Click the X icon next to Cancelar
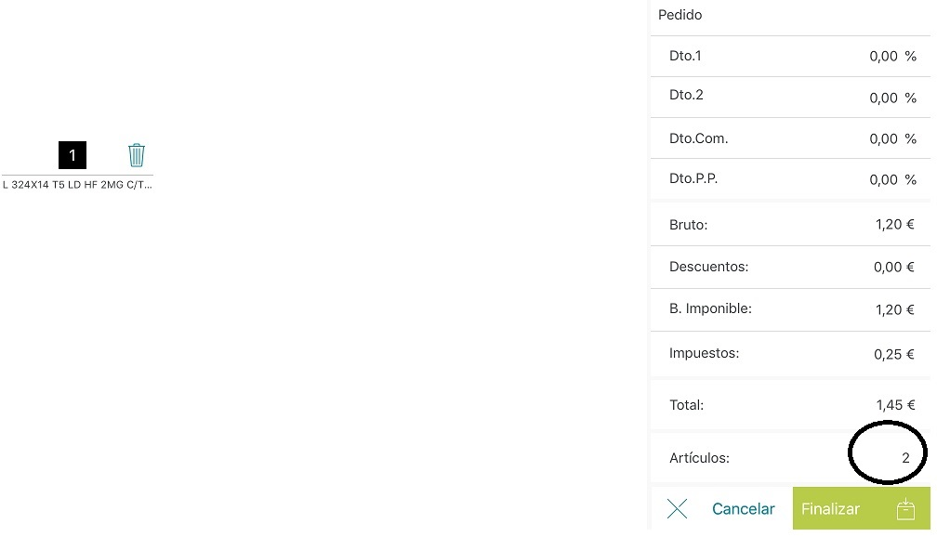The height and width of the screenshot is (537, 937). [677, 509]
